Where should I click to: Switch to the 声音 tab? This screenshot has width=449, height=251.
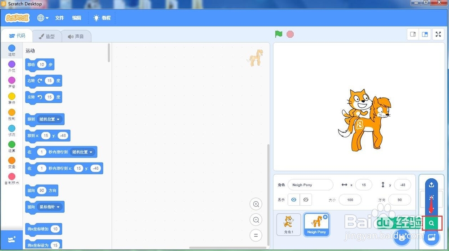point(76,36)
